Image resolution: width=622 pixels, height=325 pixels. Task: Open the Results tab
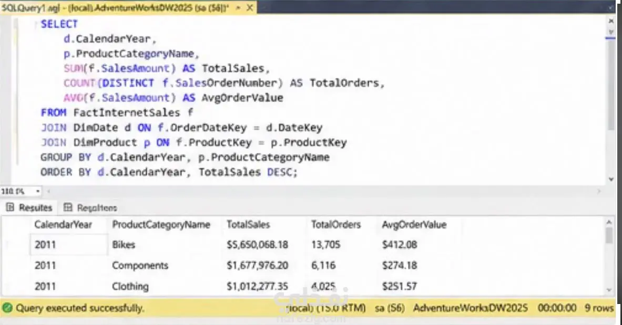point(29,208)
